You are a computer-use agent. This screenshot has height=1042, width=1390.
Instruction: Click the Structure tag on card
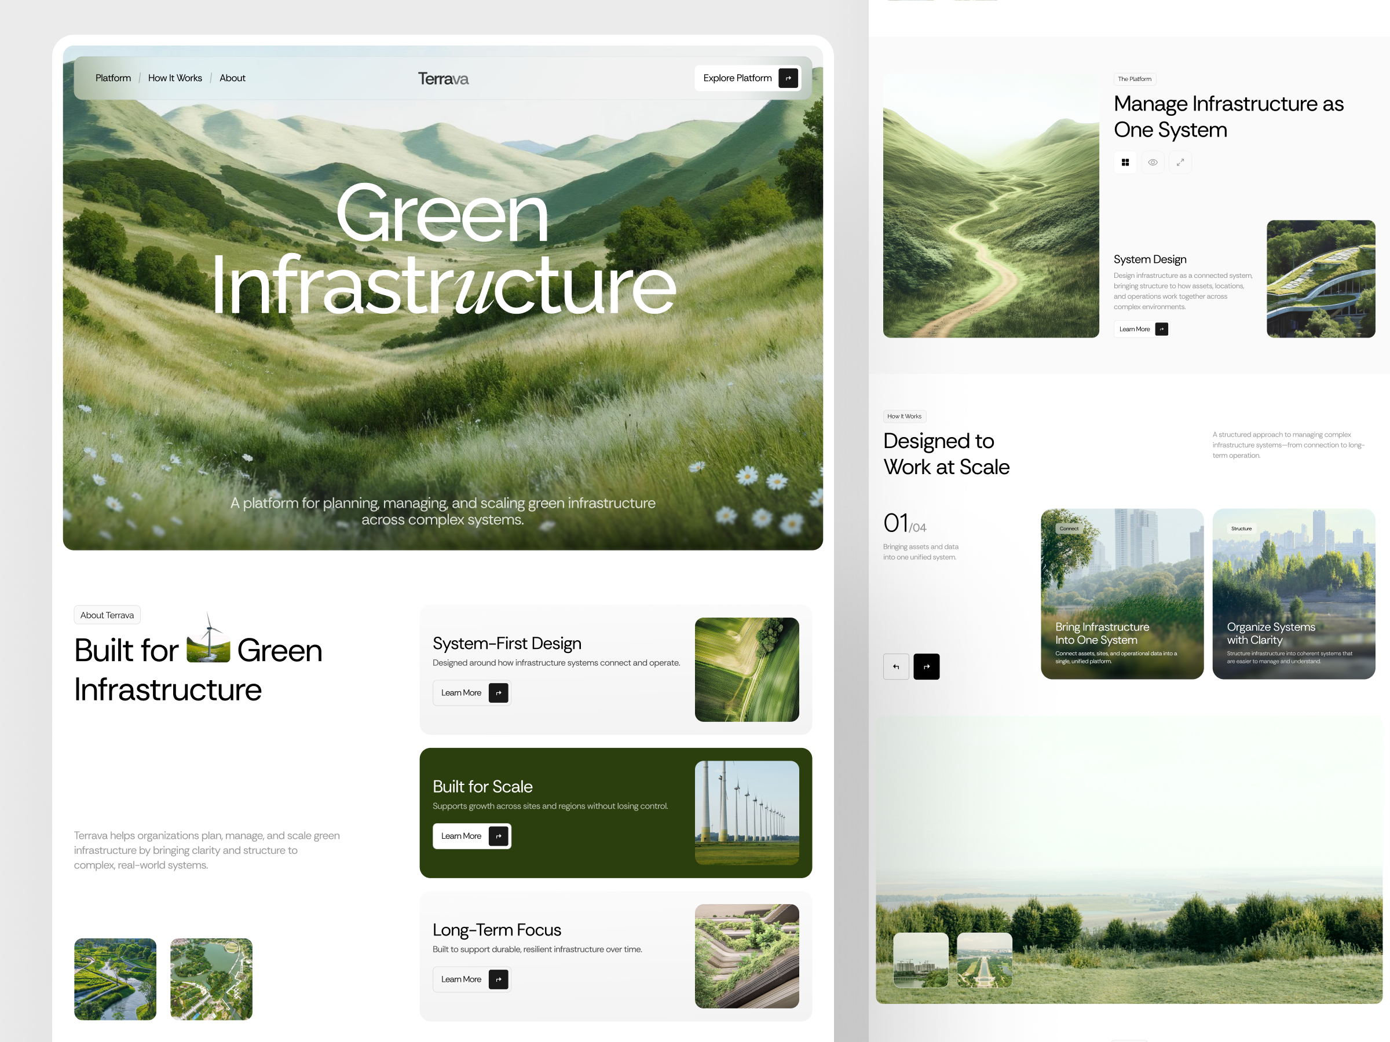1241,529
